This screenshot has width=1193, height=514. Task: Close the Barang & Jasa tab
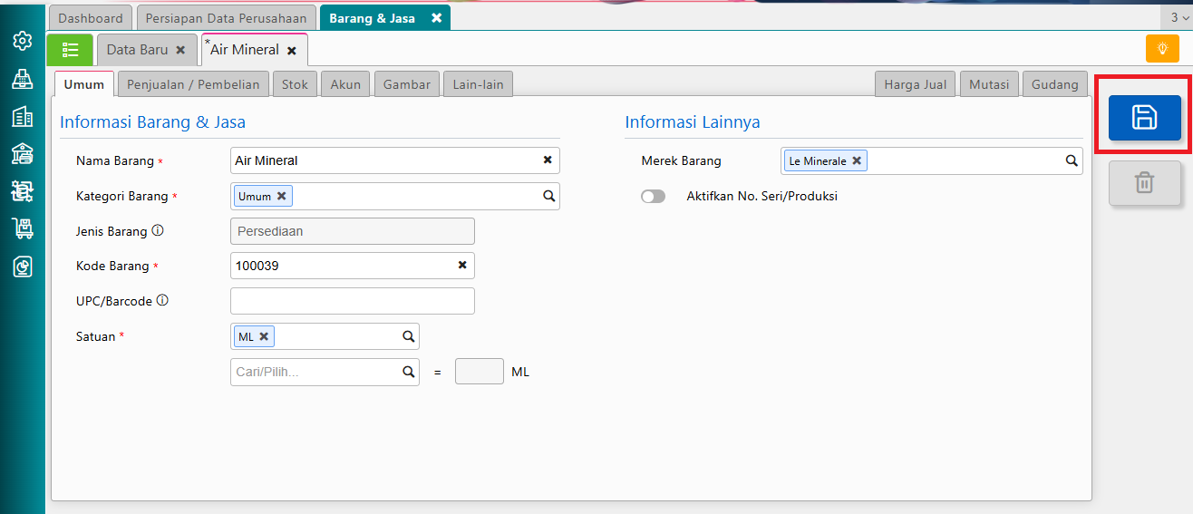(436, 18)
